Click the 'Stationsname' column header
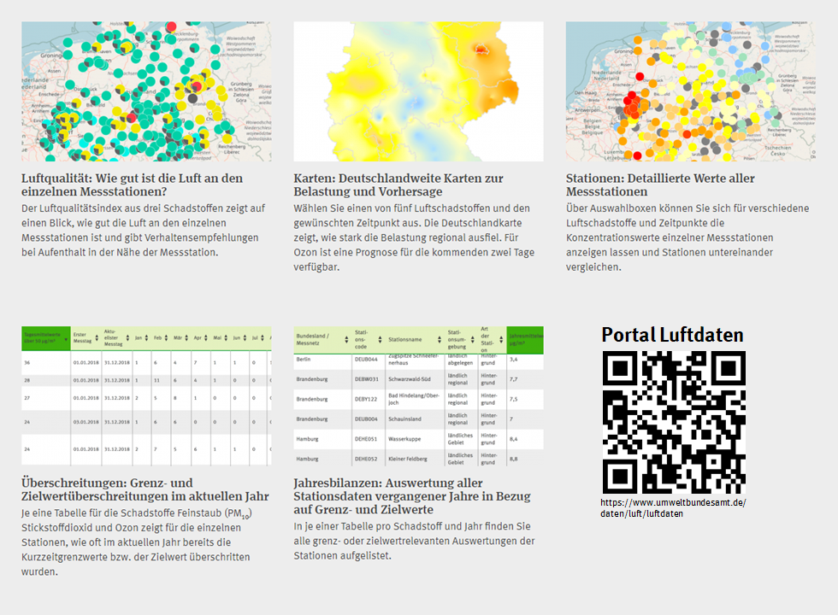This screenshot has width=838, height=615. point(414,337)
